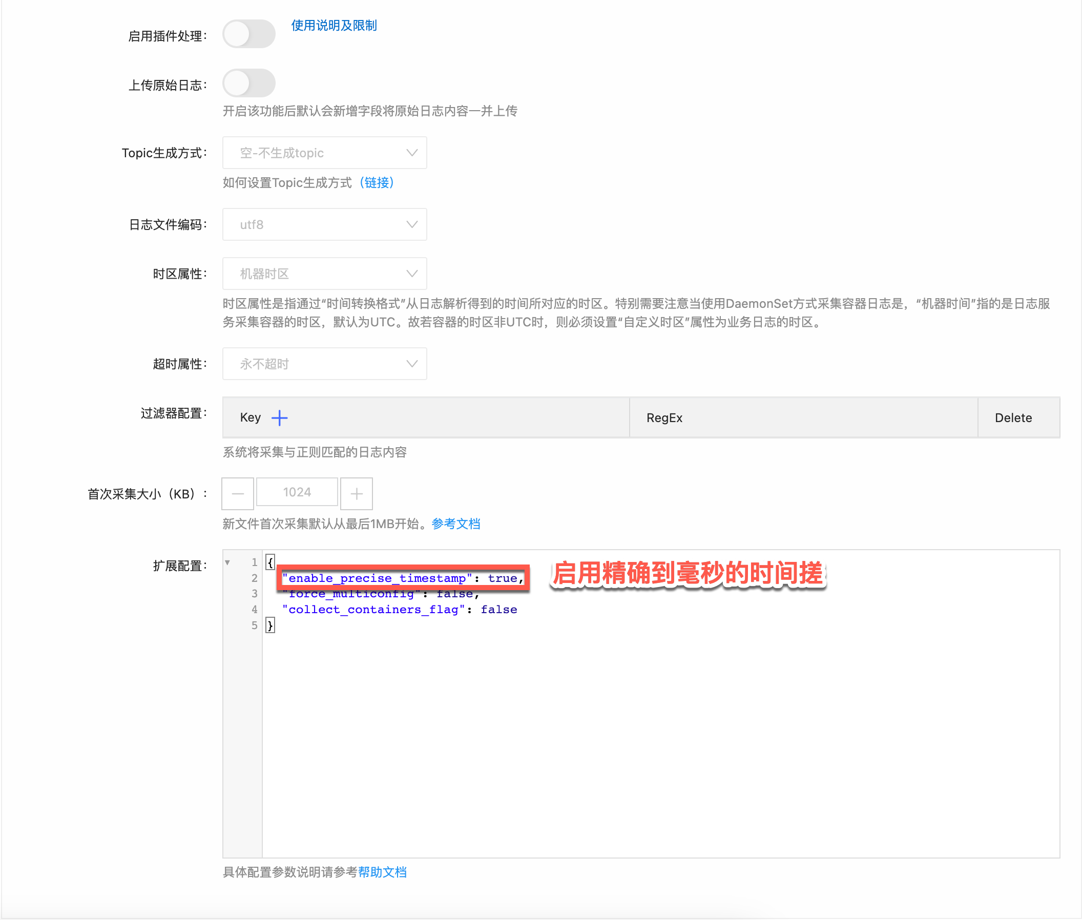The width and height of the screenshot is (1082, 920).
Task: Click line number 5 in editor gutter
Action: pos(254,625)
